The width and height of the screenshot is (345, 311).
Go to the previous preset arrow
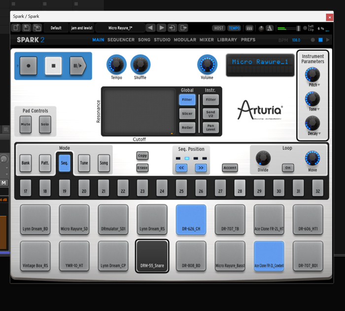pyautogui.click(x=150, y=28)
